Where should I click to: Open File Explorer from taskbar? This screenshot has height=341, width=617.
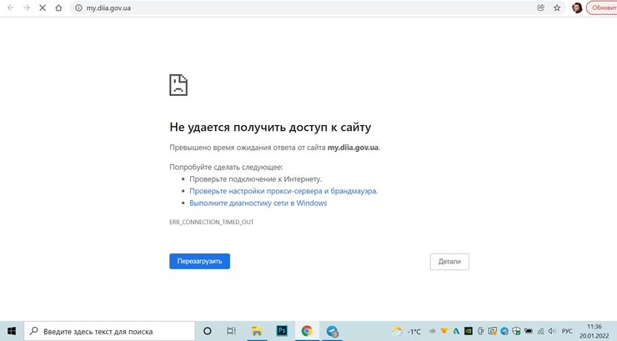pos(257,331)
